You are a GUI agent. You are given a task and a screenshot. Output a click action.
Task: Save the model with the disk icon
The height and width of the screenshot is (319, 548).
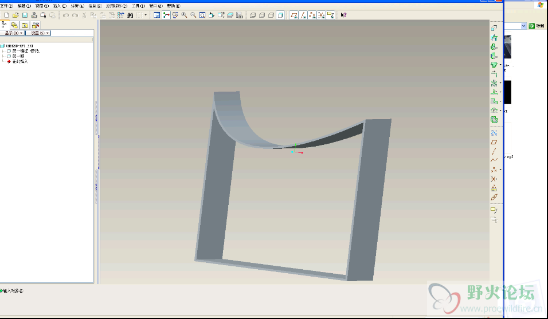coord(25,15)
